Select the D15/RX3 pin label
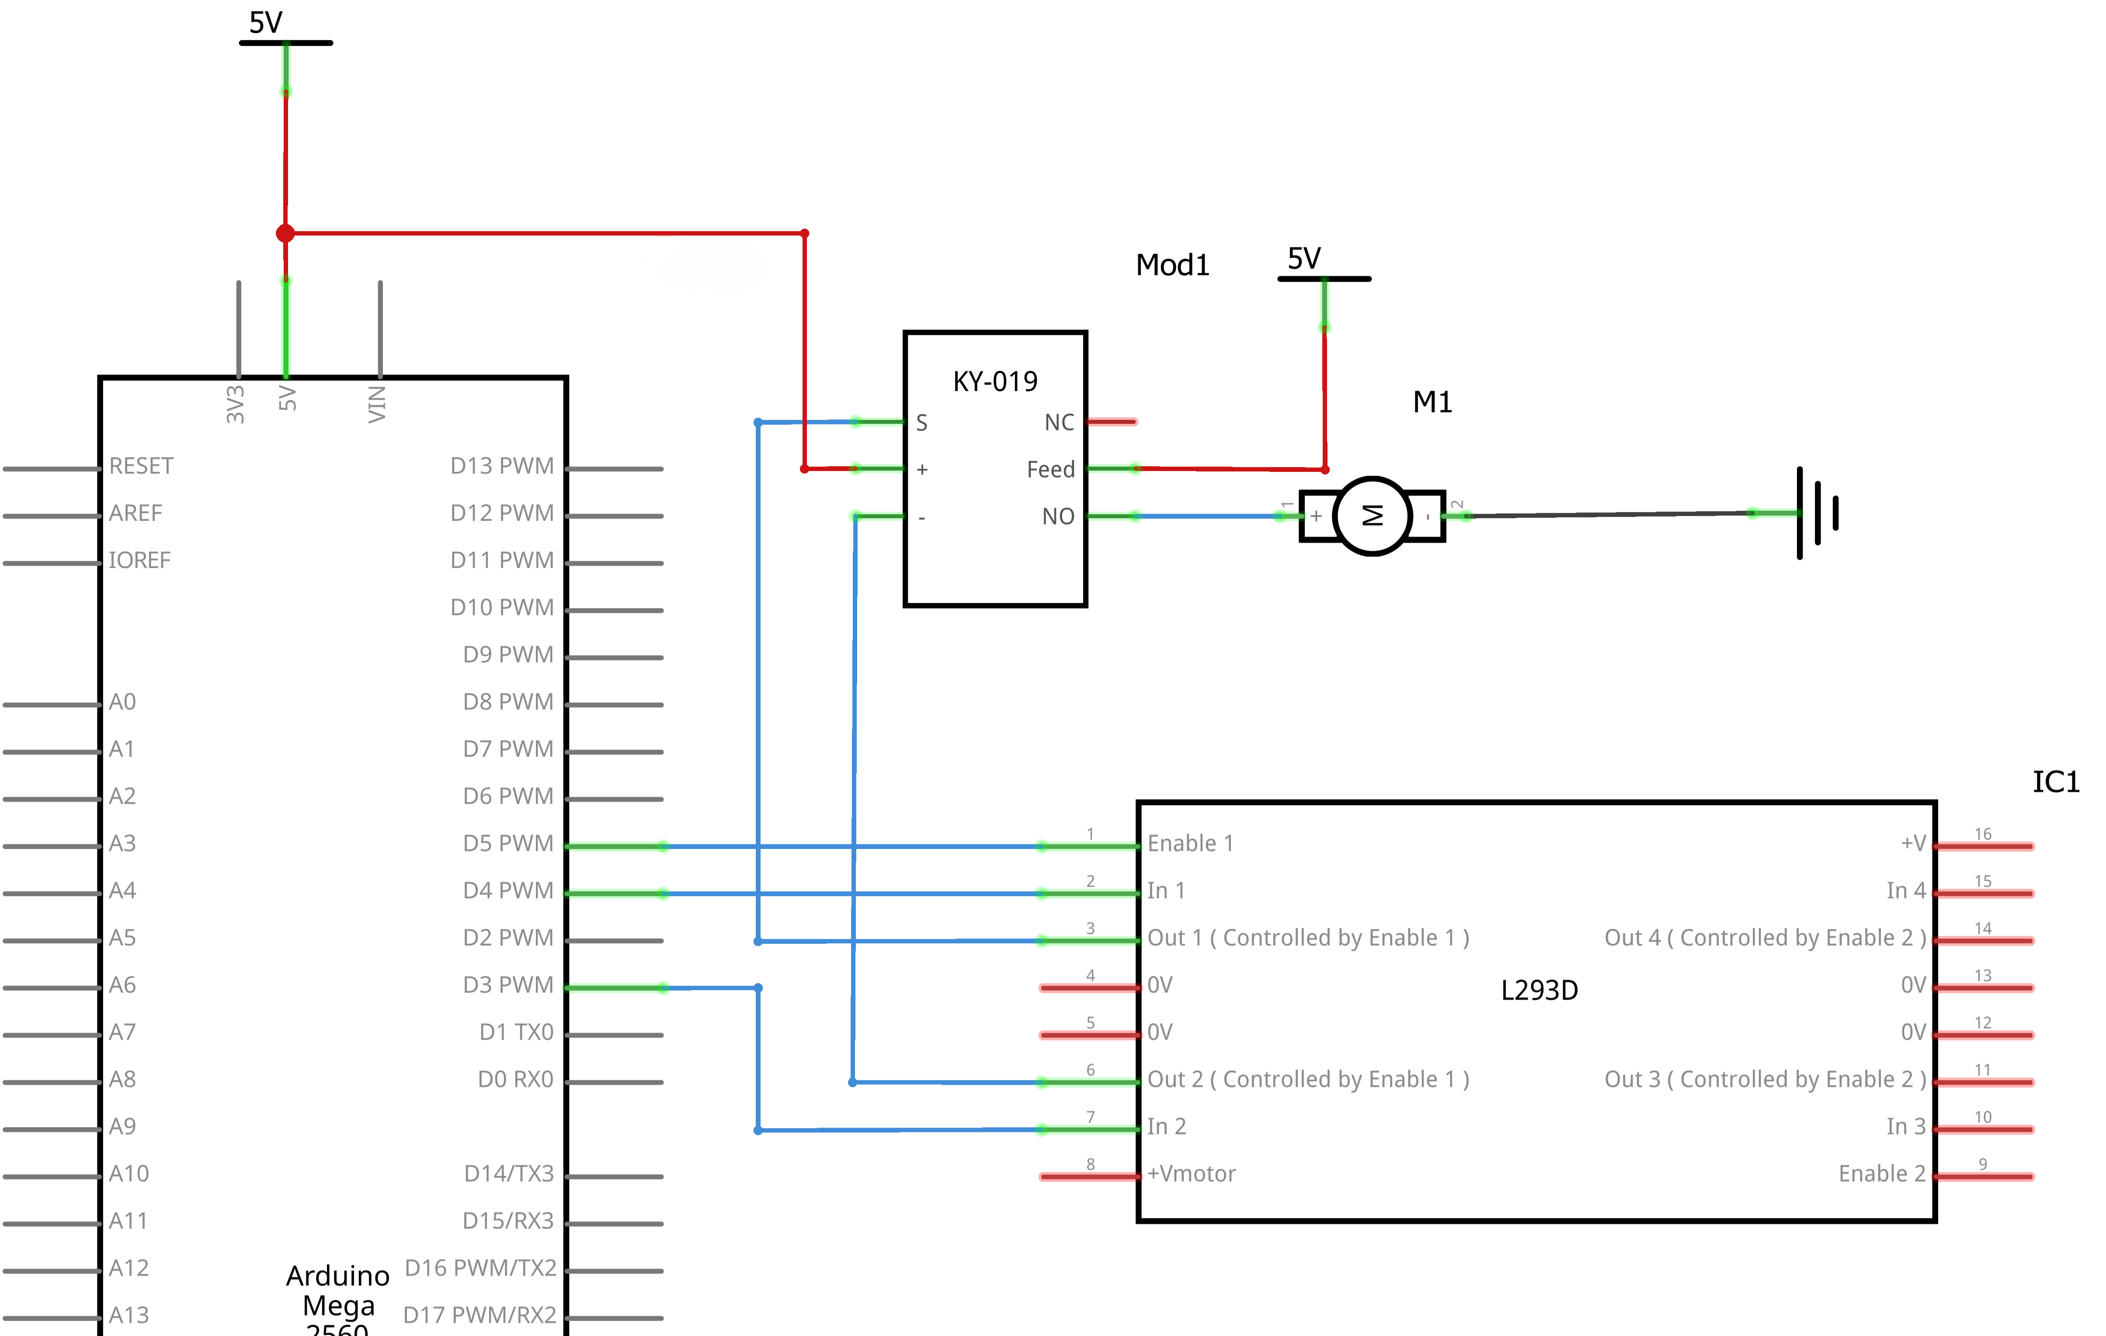Viewport: 2106px width, 1336px height. tap(508, 1222)
